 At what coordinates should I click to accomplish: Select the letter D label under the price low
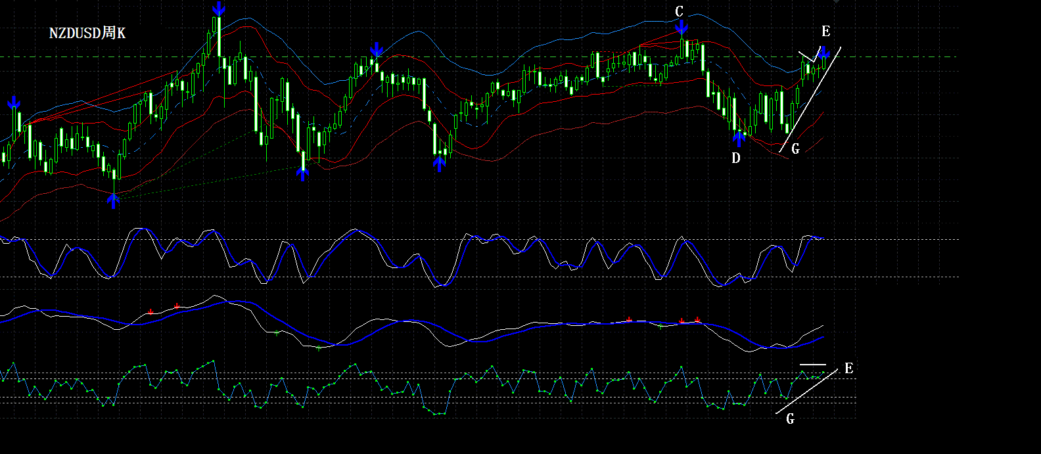tap(736, 158)
